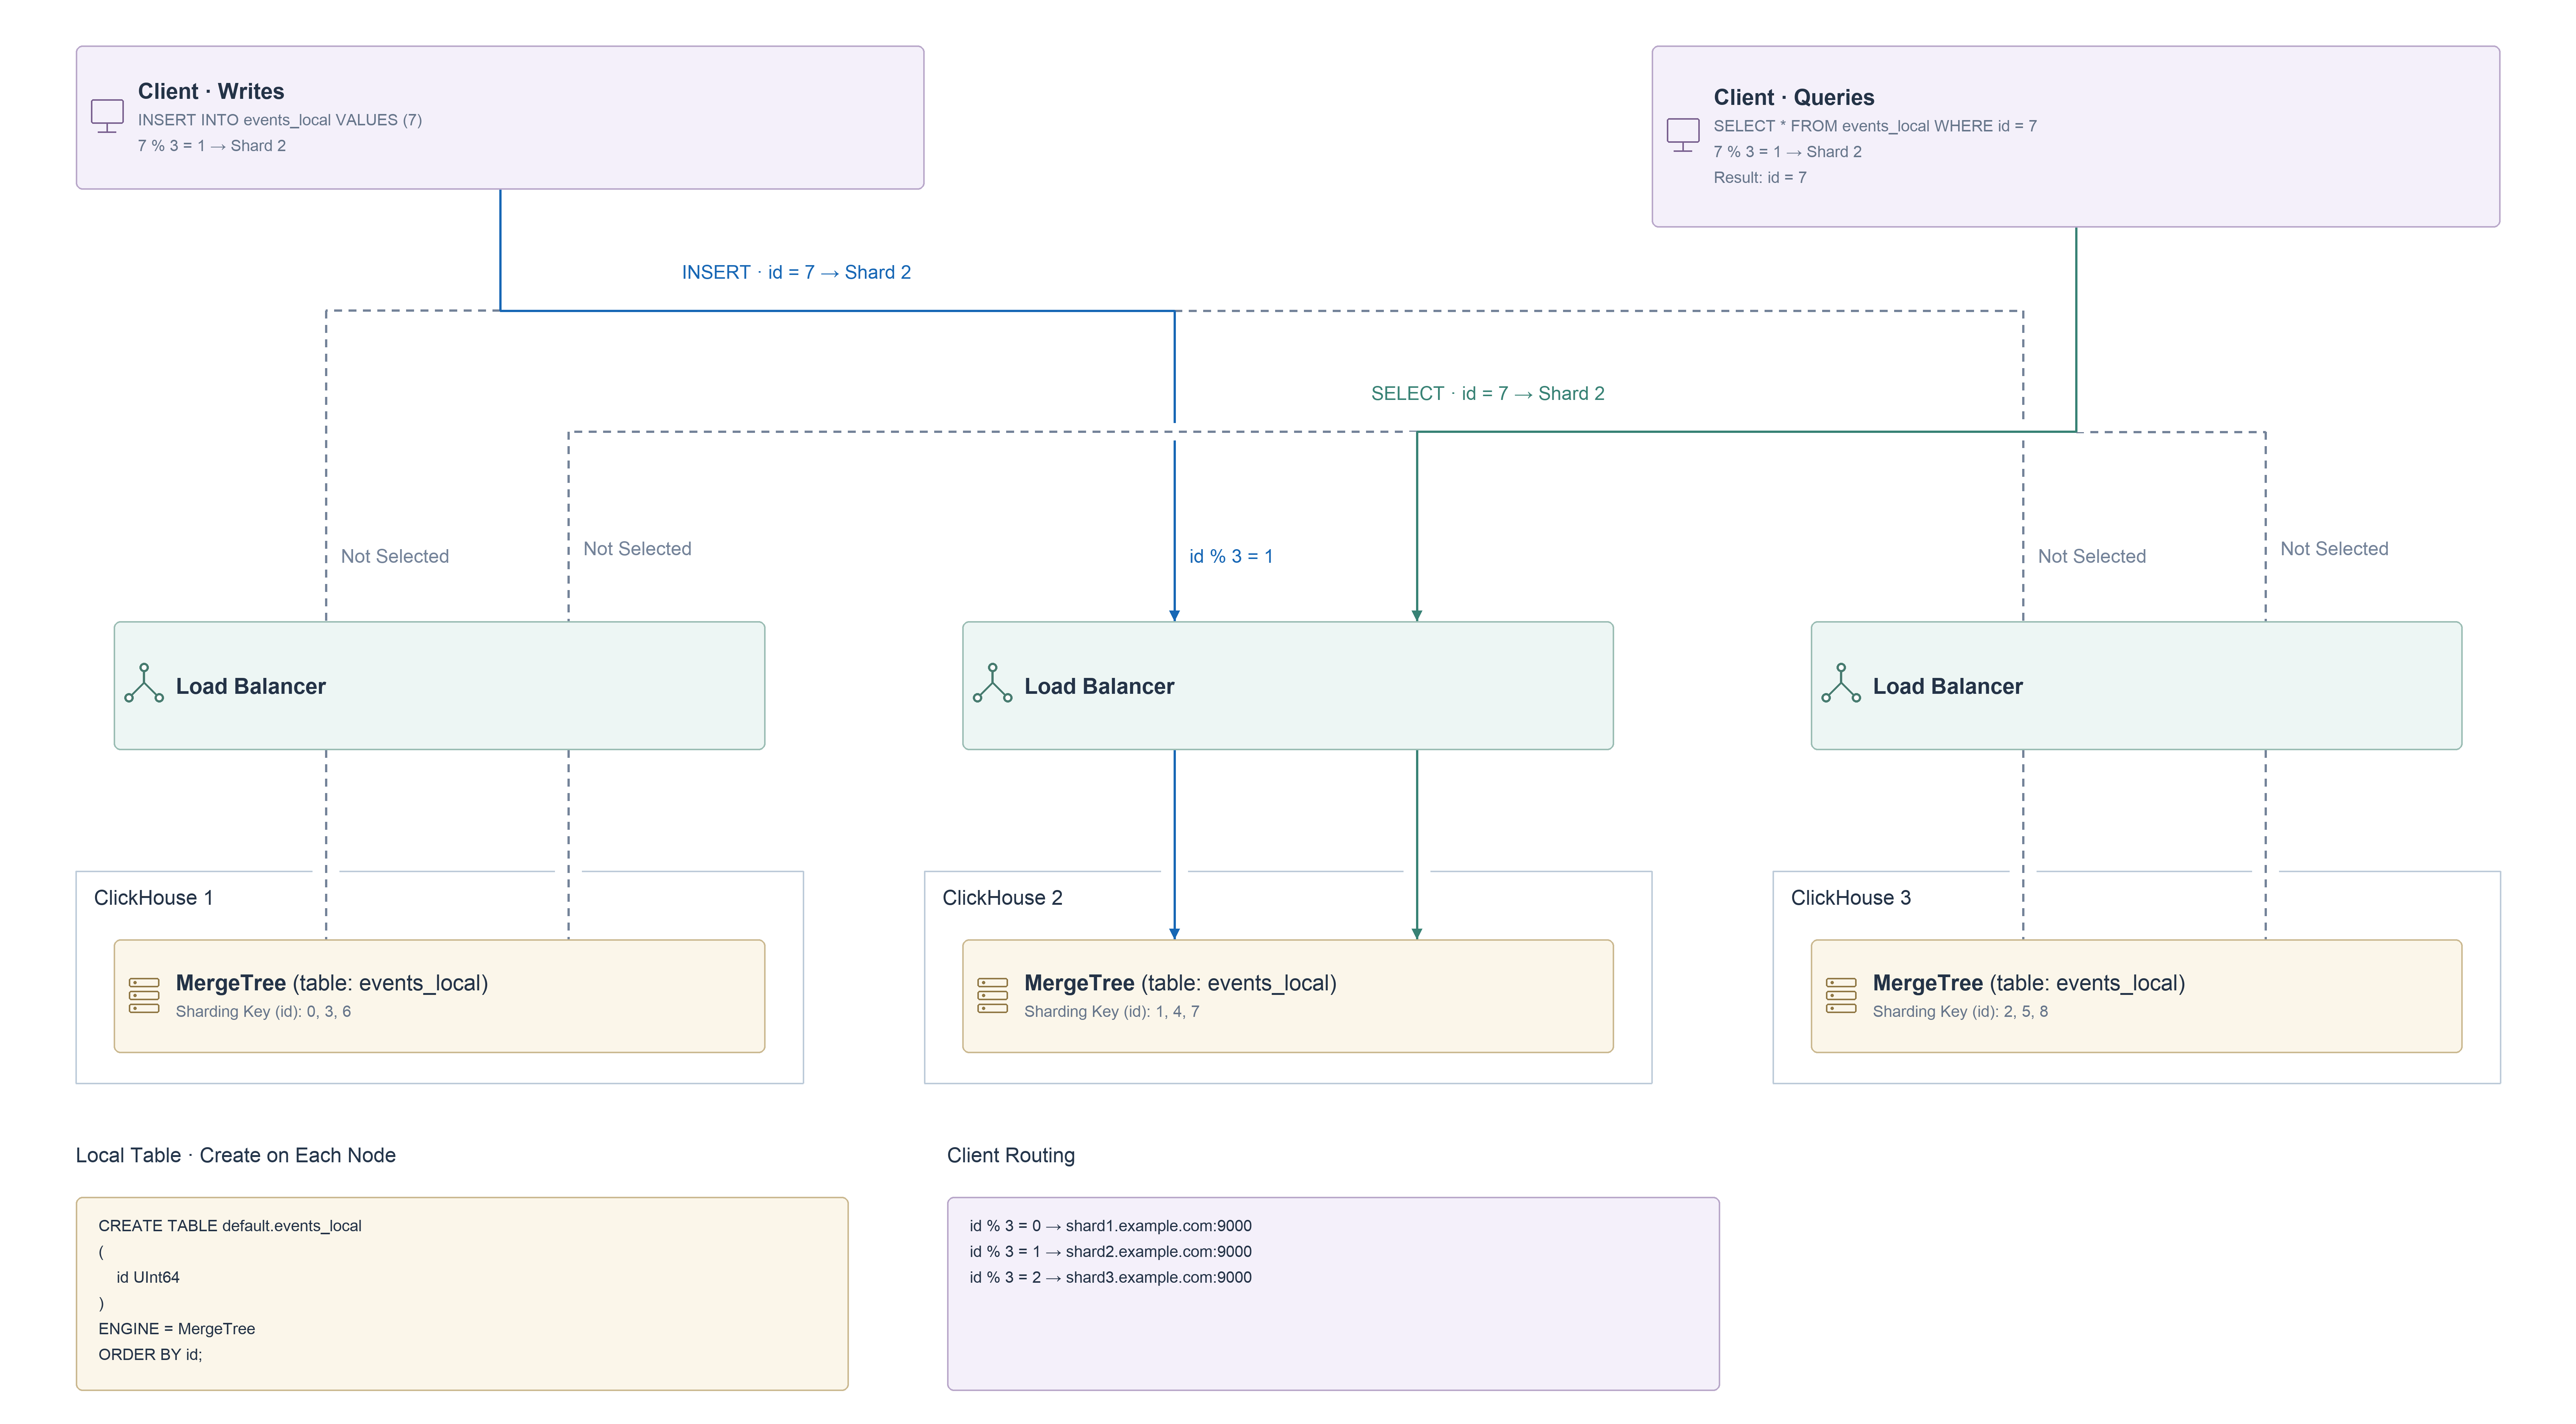
Task: Click the id % 3 = 1 edge label
Action: pyautogui.click(x=1231, y=556)
